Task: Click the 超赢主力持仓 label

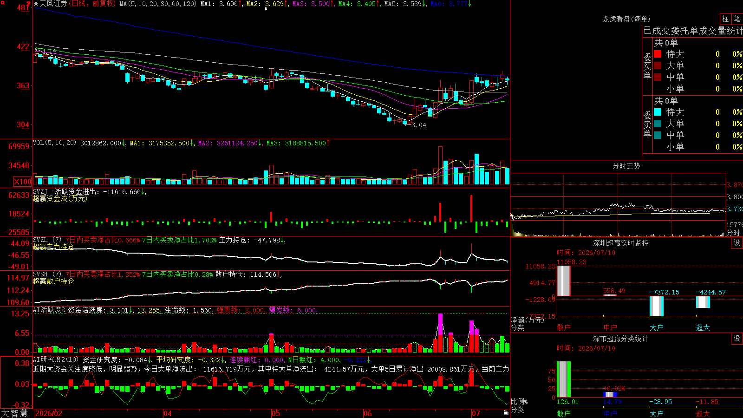Action: click(53, 247)
